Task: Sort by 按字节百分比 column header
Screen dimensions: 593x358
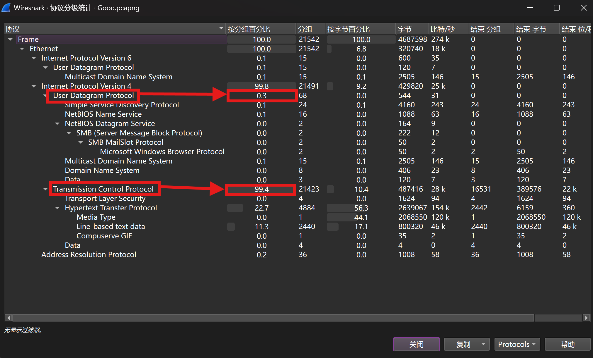Action: [x=360, y=29]
